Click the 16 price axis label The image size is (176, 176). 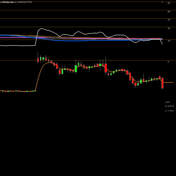(169, 29)
